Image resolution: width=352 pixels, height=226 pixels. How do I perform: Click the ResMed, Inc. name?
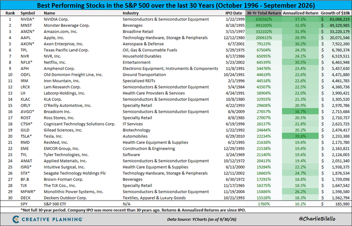point(56,142)
